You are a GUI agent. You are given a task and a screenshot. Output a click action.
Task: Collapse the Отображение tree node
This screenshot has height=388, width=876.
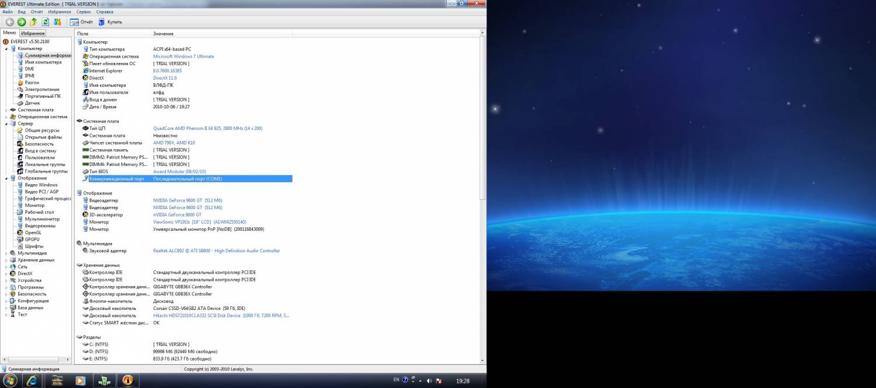click(x=7, y=178)
